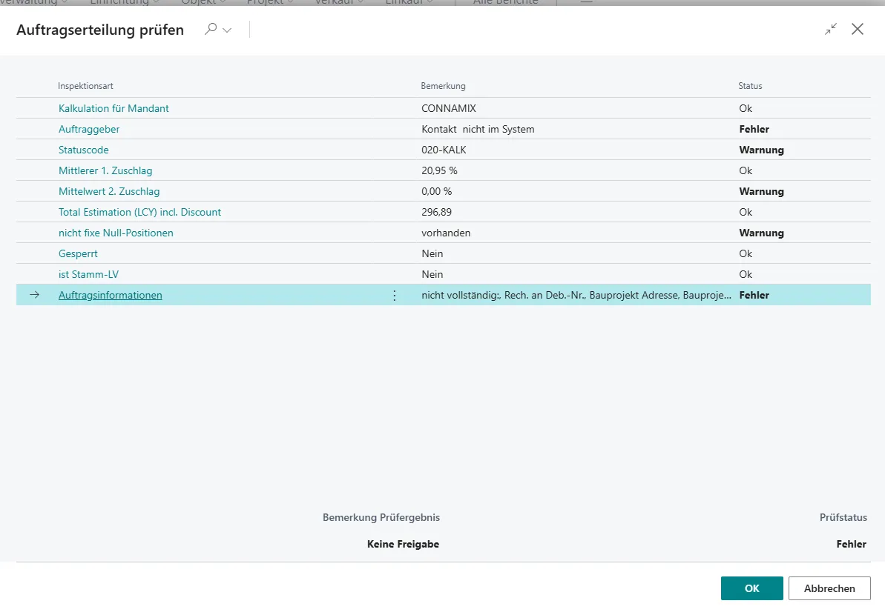
Task: Click the row arrow indicator beside Auftragsinformationen
Action: click(34, 295)
